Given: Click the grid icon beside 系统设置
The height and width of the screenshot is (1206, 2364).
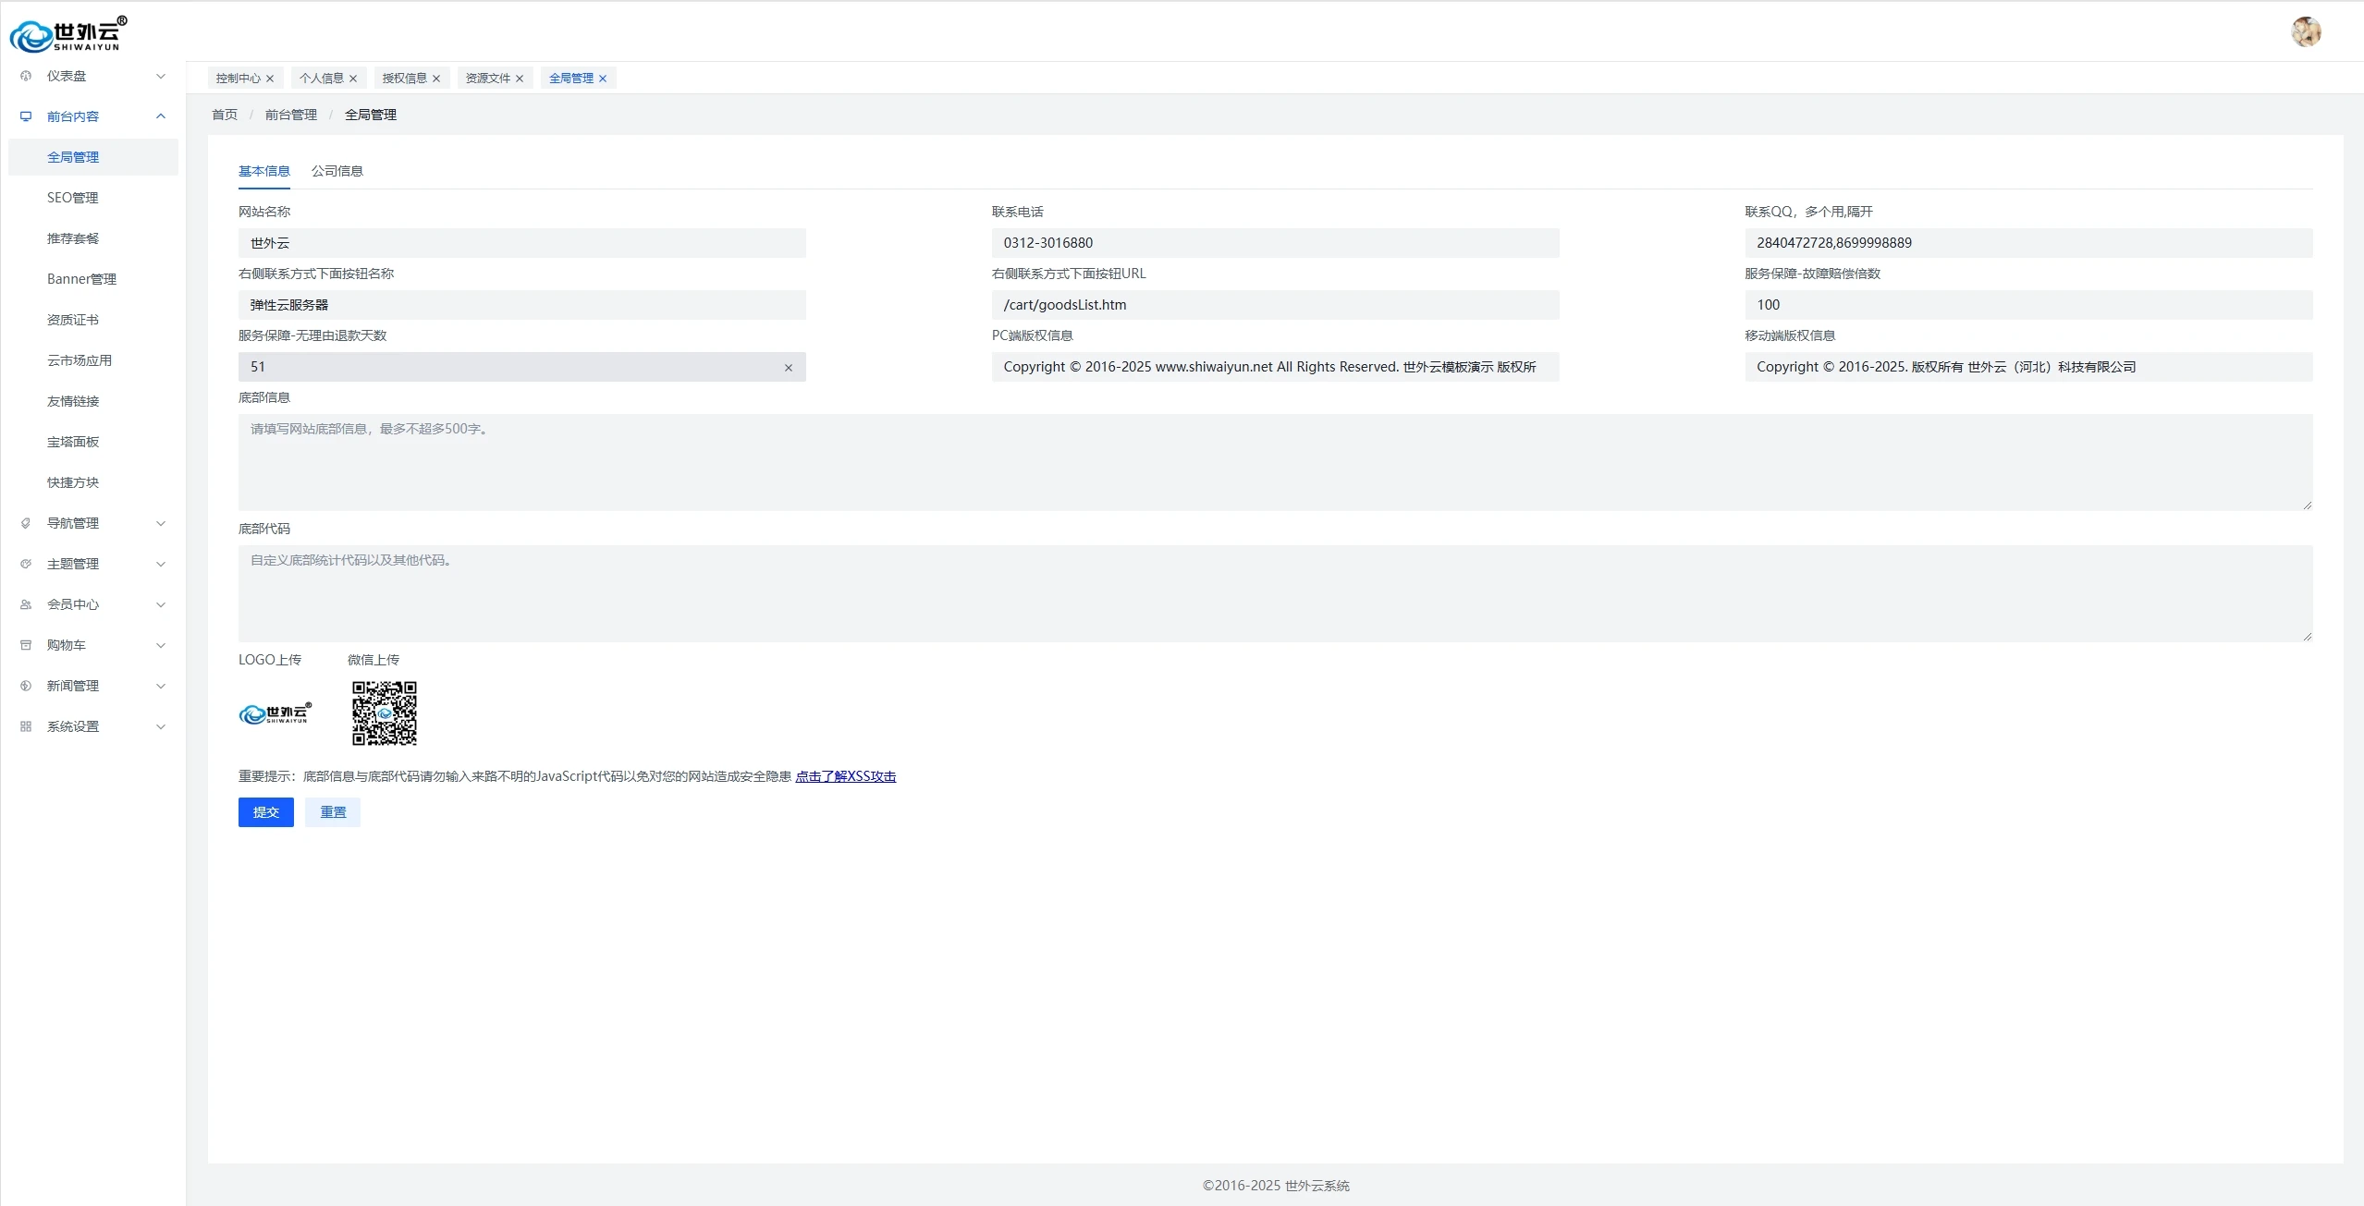Looking at the screenshot, I should click(26, 726).
